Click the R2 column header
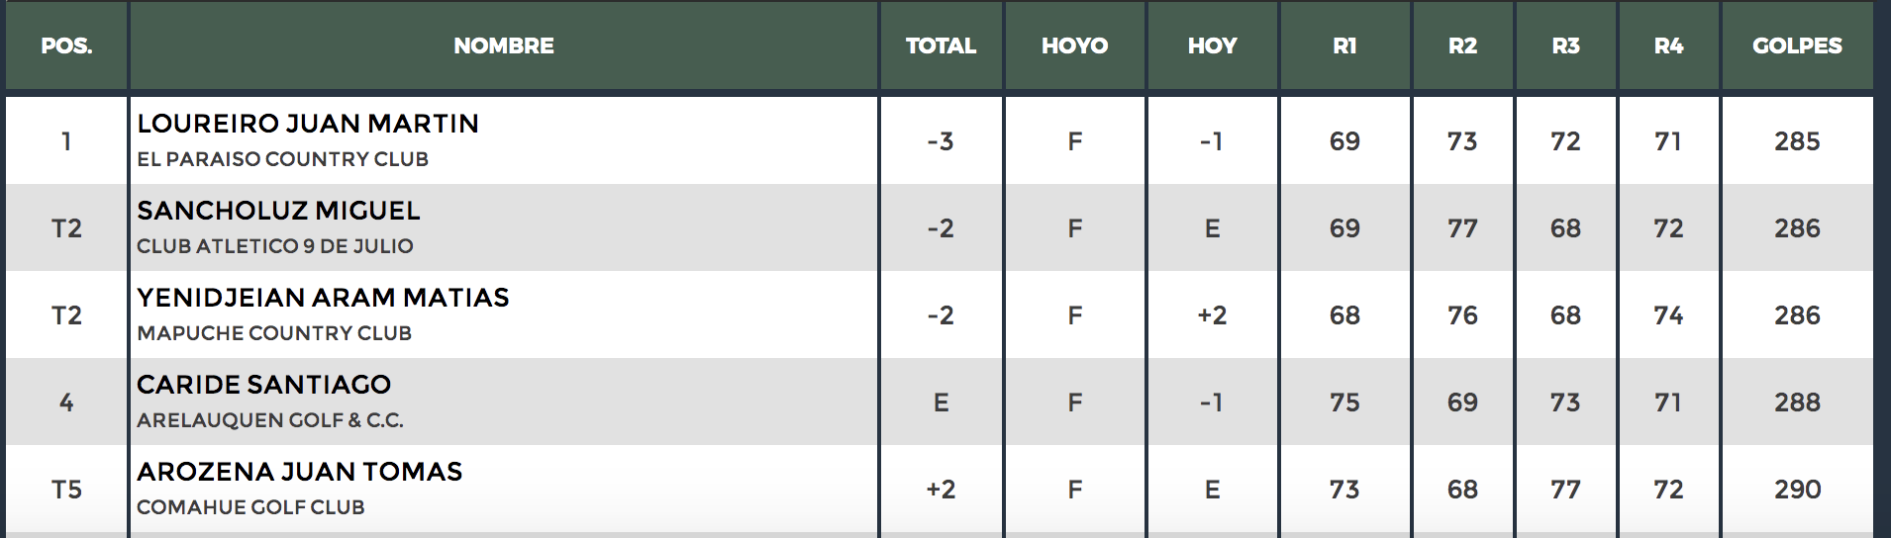The height and width of the screenshot is (538, 1891). tap(1462, 45)
